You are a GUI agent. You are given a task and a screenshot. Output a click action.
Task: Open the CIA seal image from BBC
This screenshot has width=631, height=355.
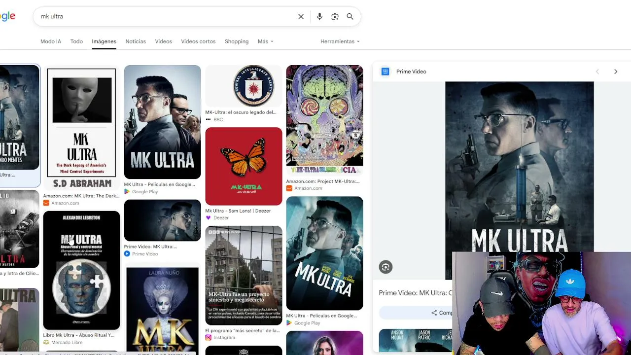[244, 86]
